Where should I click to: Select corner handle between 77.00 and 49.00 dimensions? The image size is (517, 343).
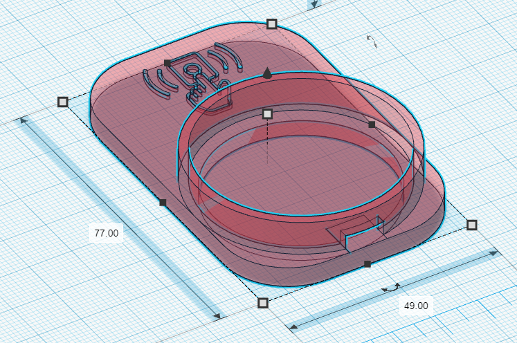[x=263, y=303]
